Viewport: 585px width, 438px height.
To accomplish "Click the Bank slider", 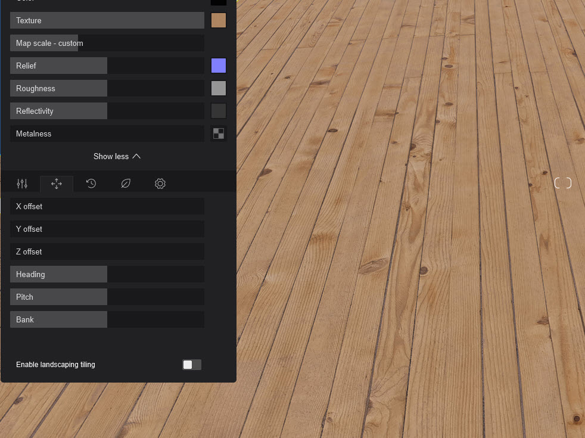I will tap(107, 319).
